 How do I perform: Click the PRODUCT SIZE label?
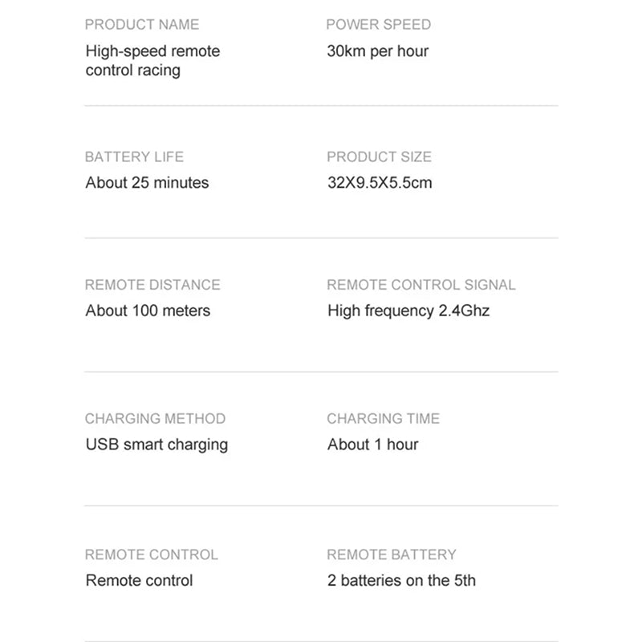click(x=379, y=156)
